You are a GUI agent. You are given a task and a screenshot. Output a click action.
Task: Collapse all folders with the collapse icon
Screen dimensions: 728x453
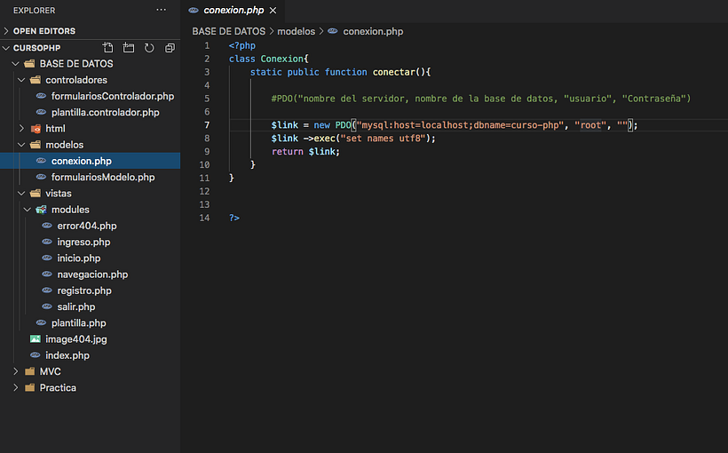(170, 47)
